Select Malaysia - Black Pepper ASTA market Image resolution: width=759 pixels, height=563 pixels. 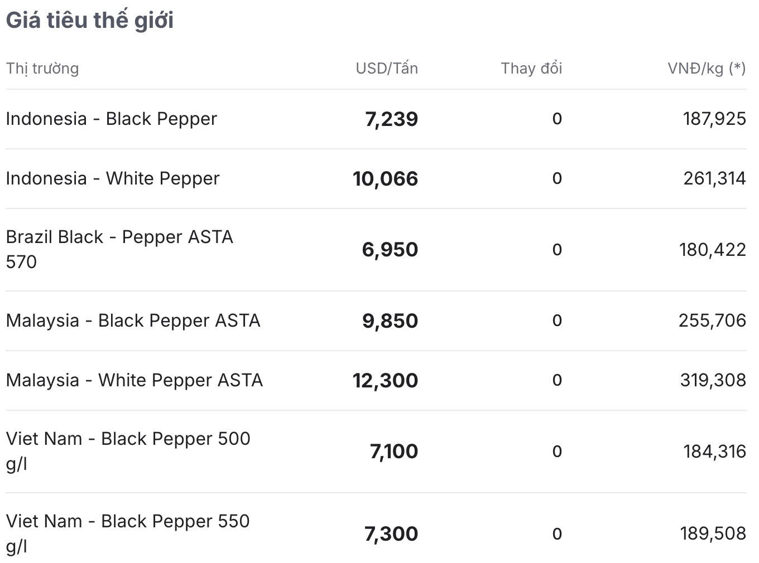[x=133, y=321]
